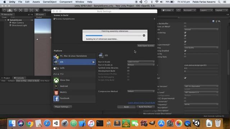This screenshot has width=230, height=129.
Task: Click the tvOS platform icon
Action: [56, 68]
